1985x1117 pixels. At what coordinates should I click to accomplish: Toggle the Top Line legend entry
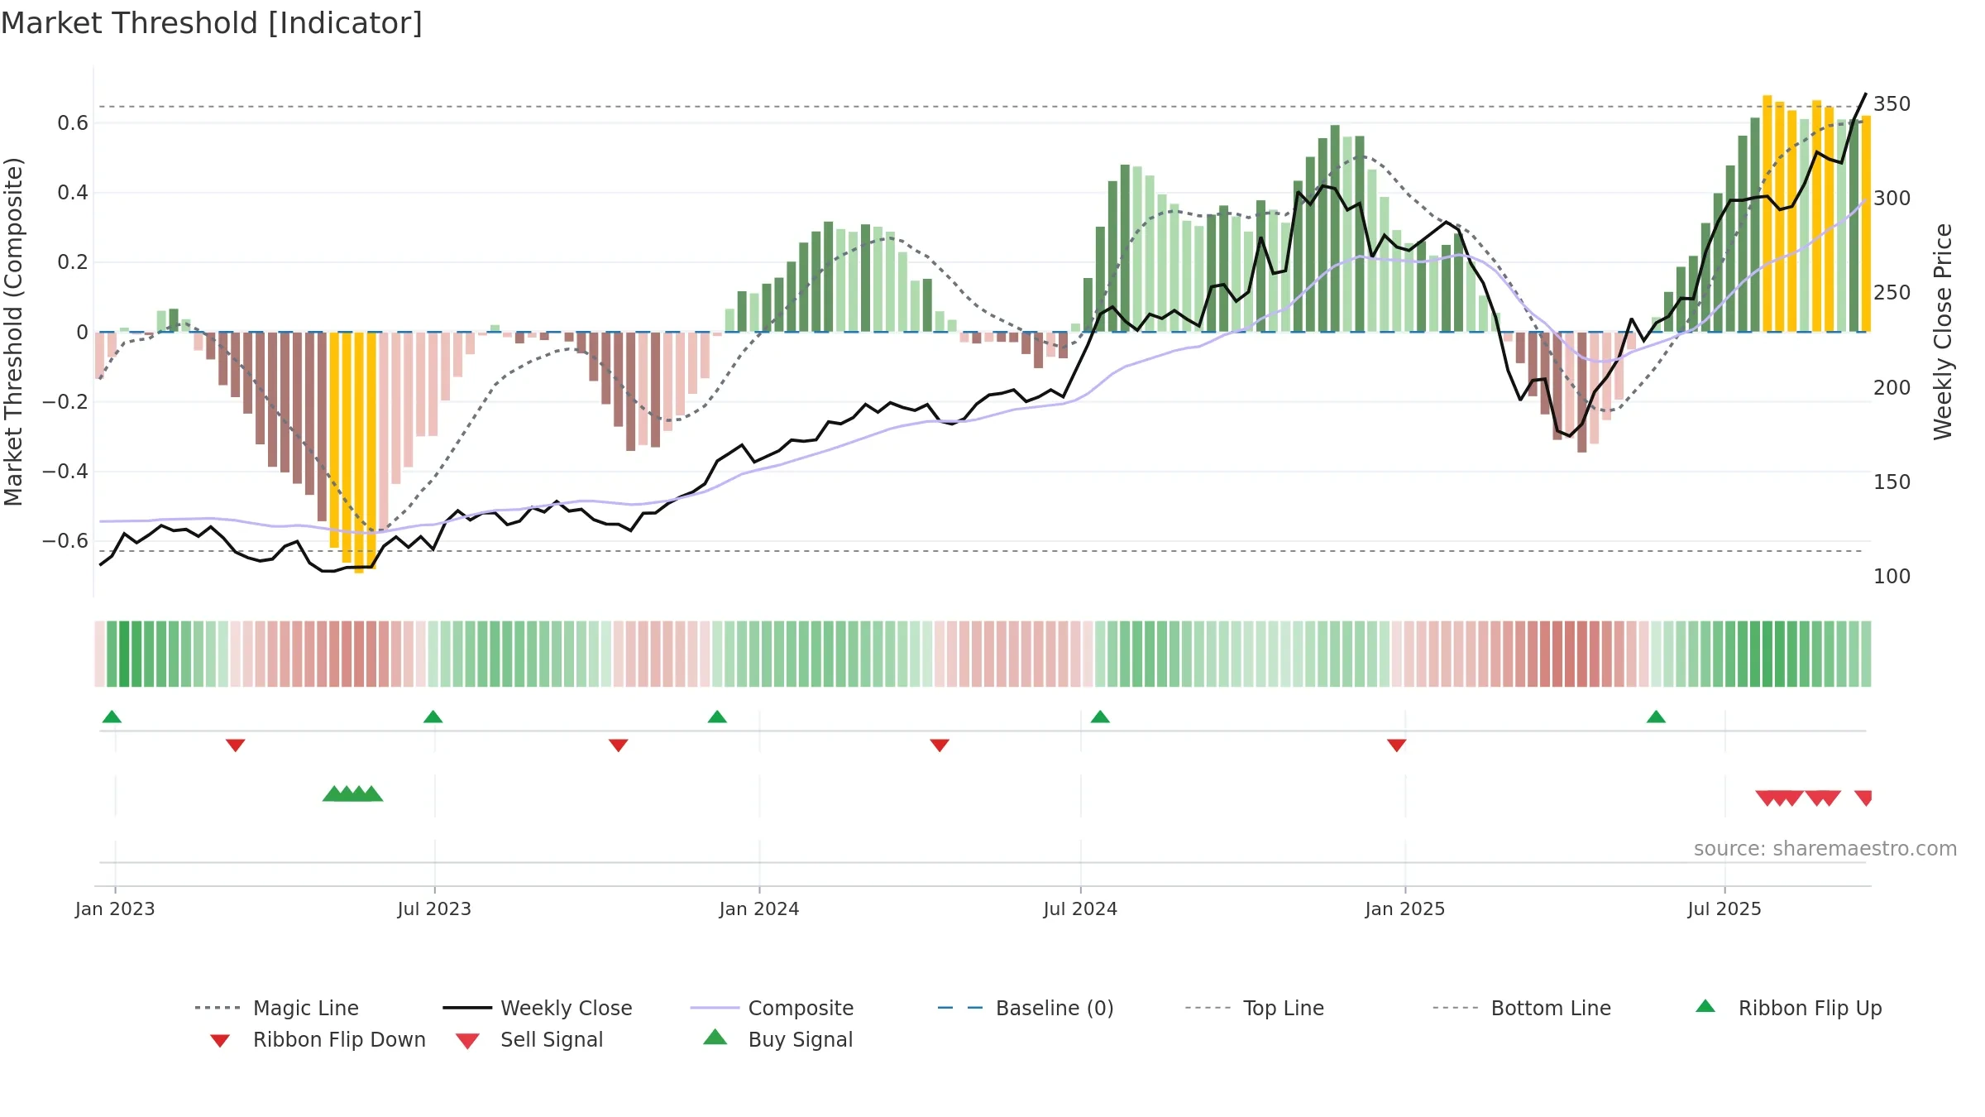[1255, 1008]
